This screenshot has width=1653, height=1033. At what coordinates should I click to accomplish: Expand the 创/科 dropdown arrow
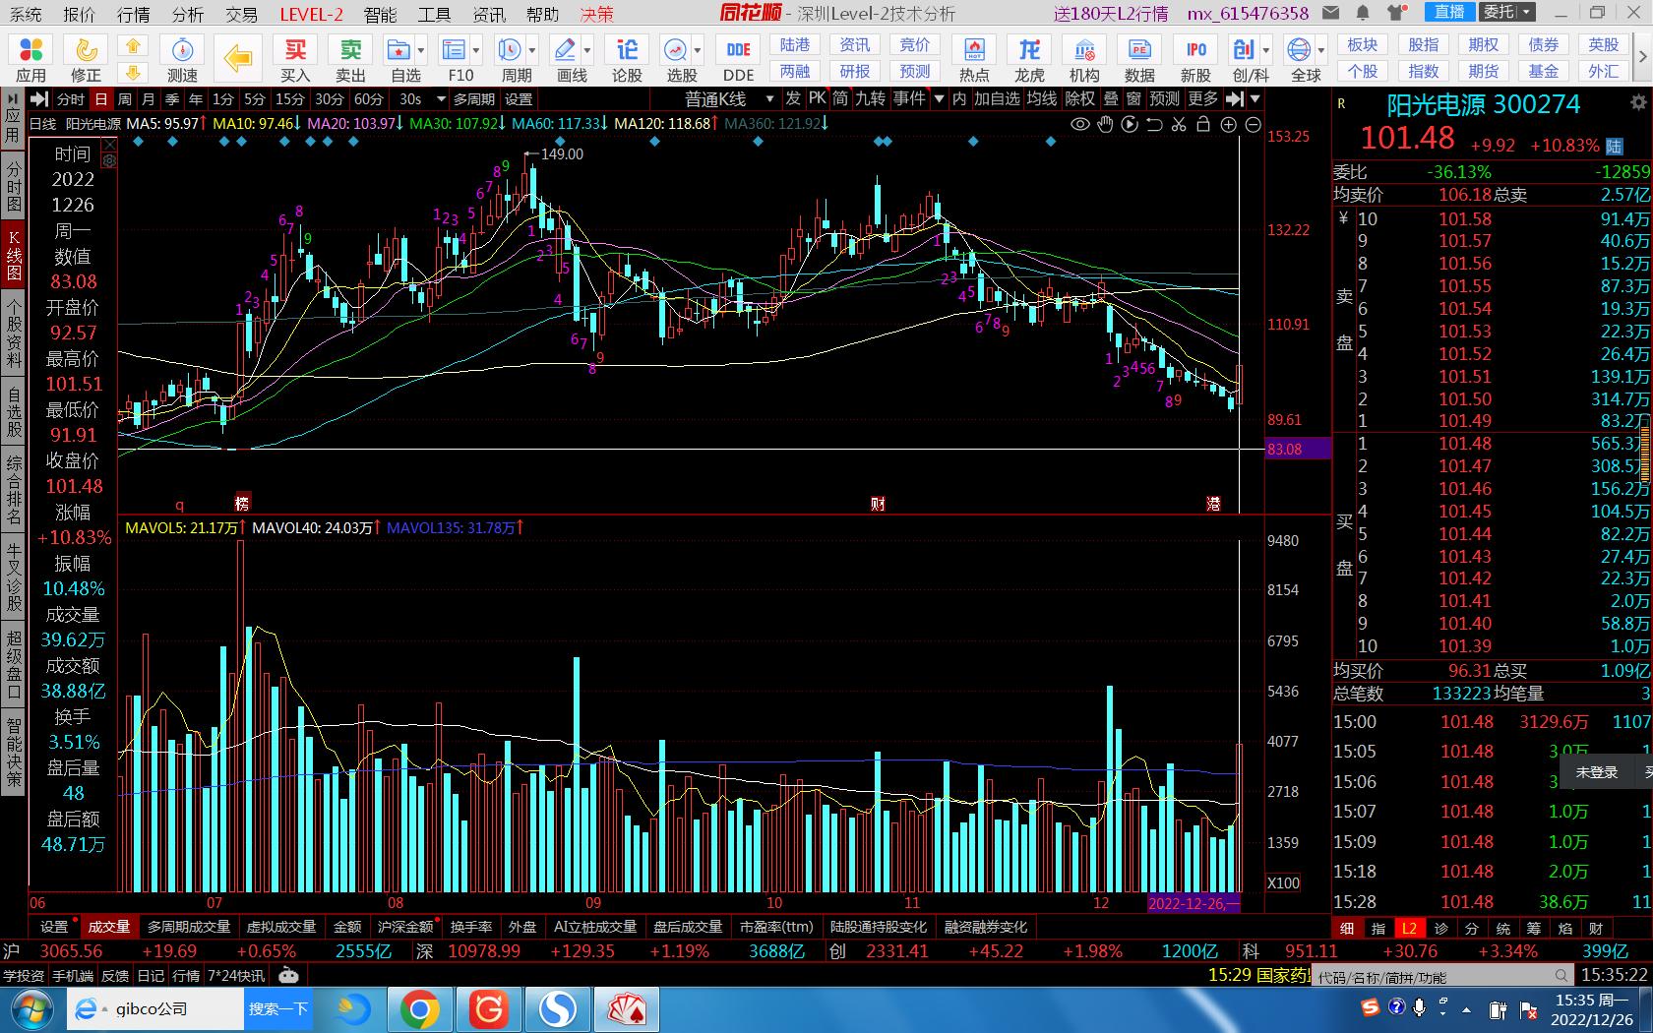[x=1265, y=50]
